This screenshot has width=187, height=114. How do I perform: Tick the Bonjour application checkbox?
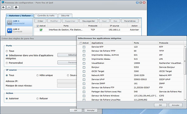point(84,67)
